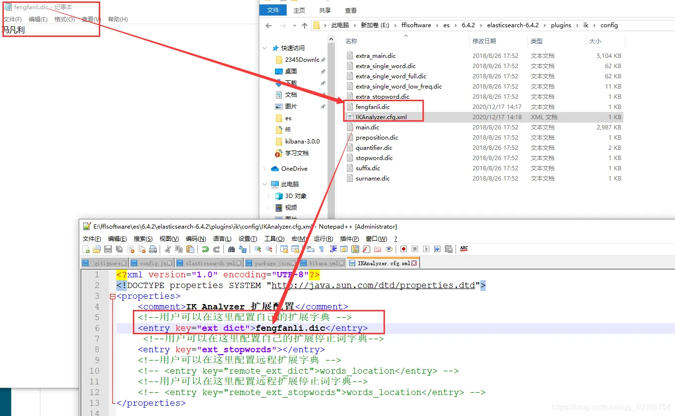Open the chevron dropdown after plugins in address bar

[x=577, y=25]
